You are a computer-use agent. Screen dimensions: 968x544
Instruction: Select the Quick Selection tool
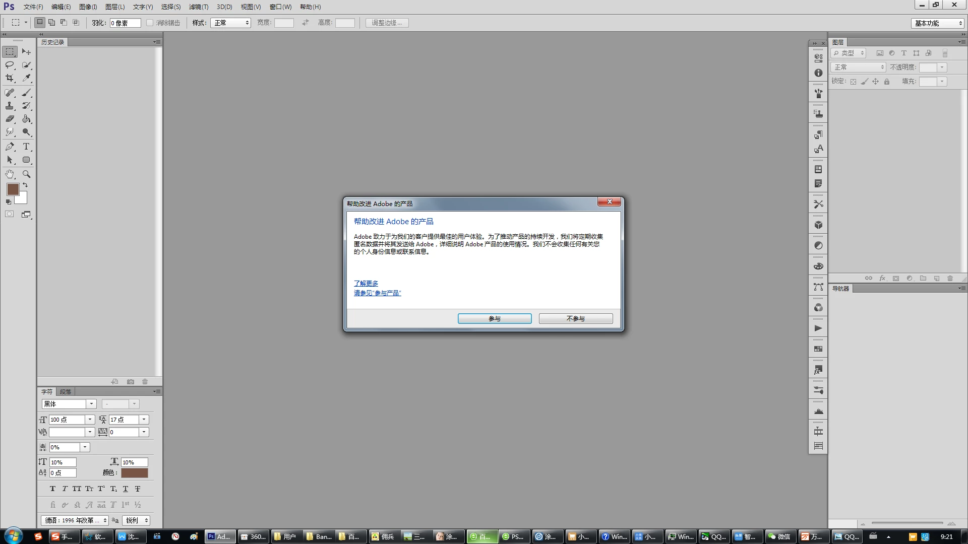[x=26, y=65]
